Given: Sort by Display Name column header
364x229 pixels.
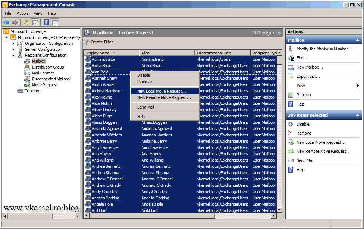Looking at the screenshot, I should (x=111, y=53).
